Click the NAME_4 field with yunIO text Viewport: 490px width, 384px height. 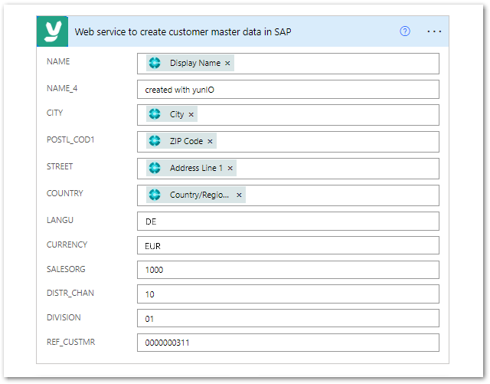pos(288,90)
